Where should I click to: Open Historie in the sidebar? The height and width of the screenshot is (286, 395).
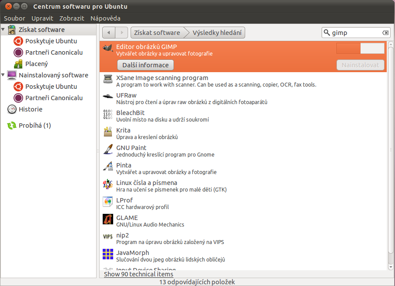coord(31,109)
